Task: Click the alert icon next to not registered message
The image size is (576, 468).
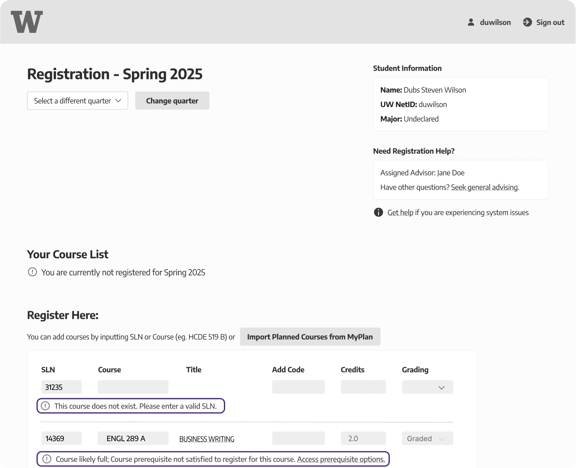Action: click(32, 272)
